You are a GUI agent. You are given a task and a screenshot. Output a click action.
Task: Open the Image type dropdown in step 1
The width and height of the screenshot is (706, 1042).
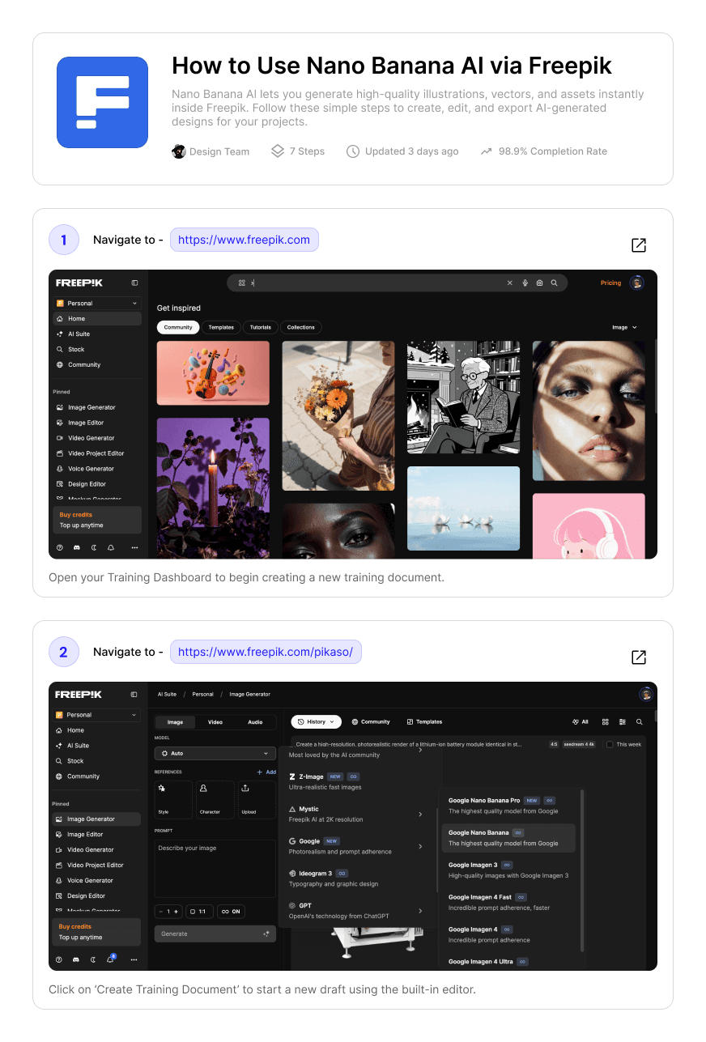click(624, 328)
